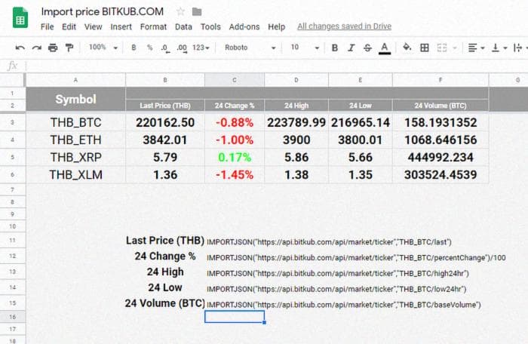Select the THB_BTC cell
This screenshot has width=528, height=344.
75,122
